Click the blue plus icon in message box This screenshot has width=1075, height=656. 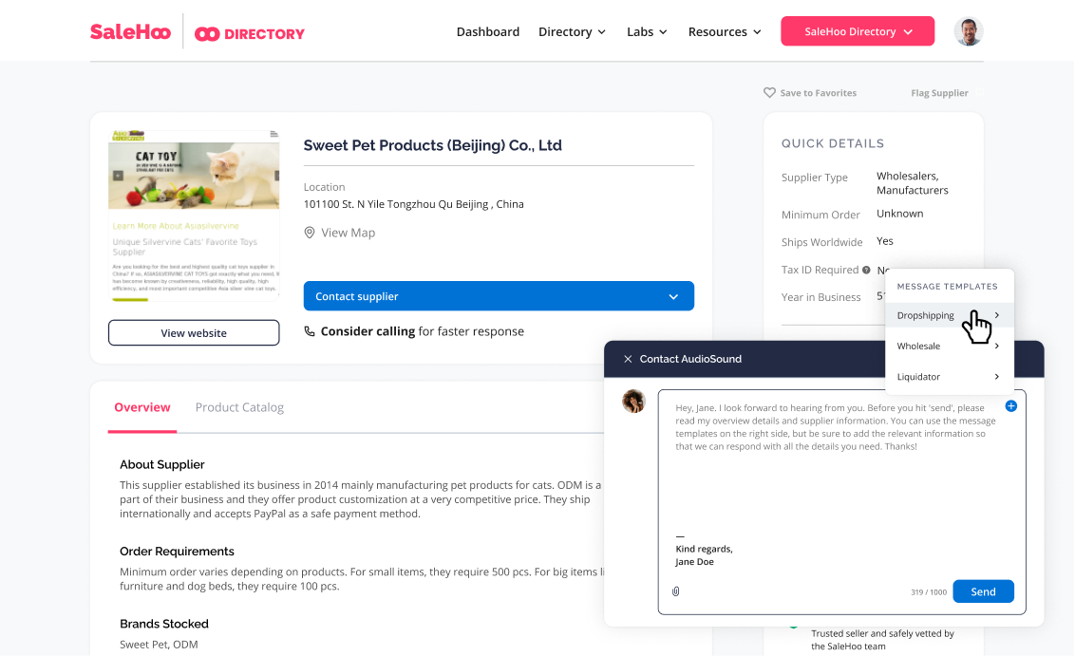point(1010,406)
